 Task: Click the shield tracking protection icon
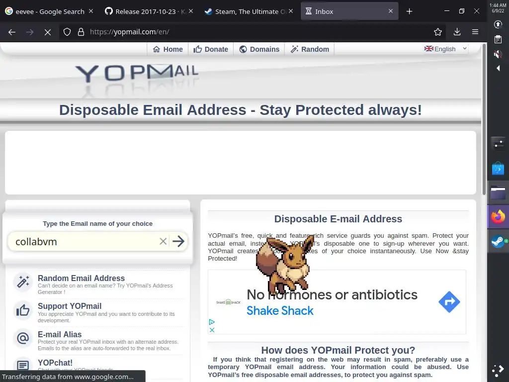[67, 32]
